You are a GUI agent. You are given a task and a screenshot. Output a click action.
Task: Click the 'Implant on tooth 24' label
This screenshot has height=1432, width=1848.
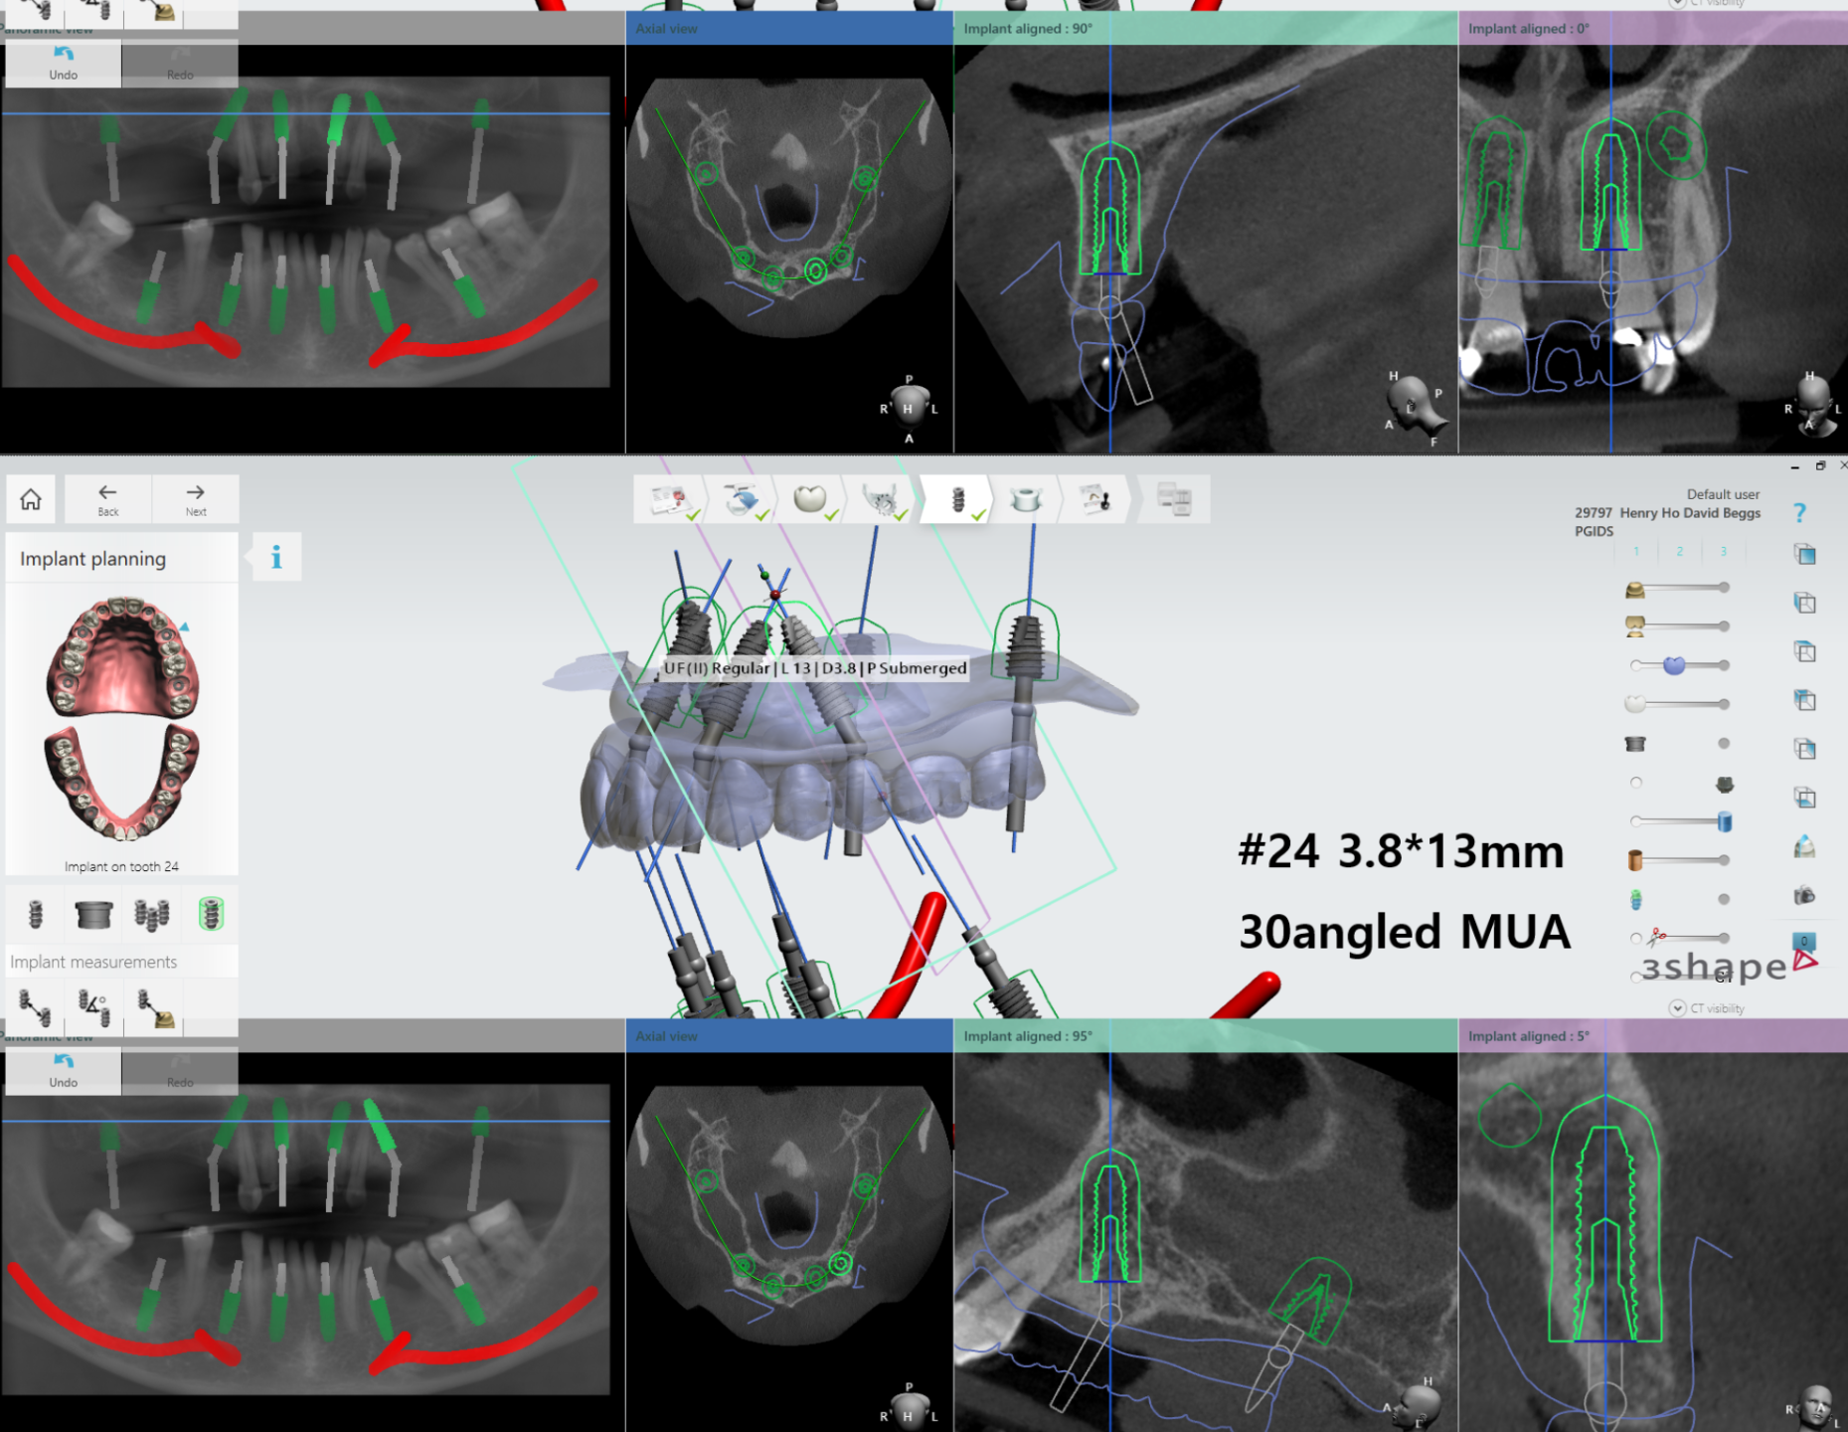121,866
